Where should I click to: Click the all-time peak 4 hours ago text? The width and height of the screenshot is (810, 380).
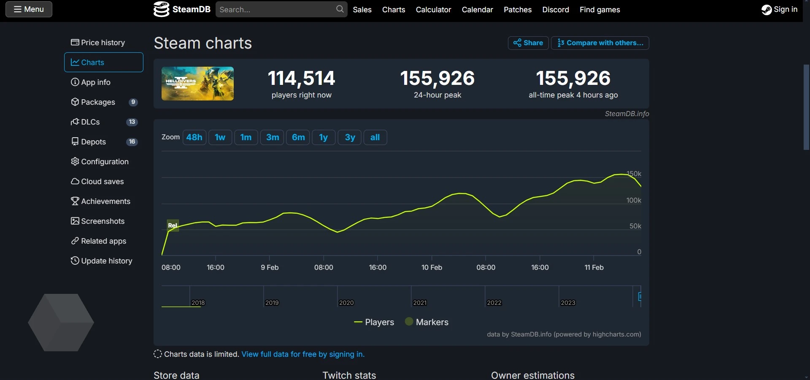(573, 95)
